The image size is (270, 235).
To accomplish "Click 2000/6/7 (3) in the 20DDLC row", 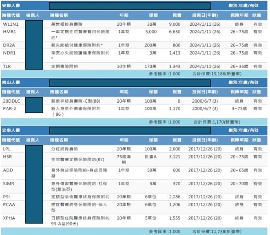I will (205, 101).
